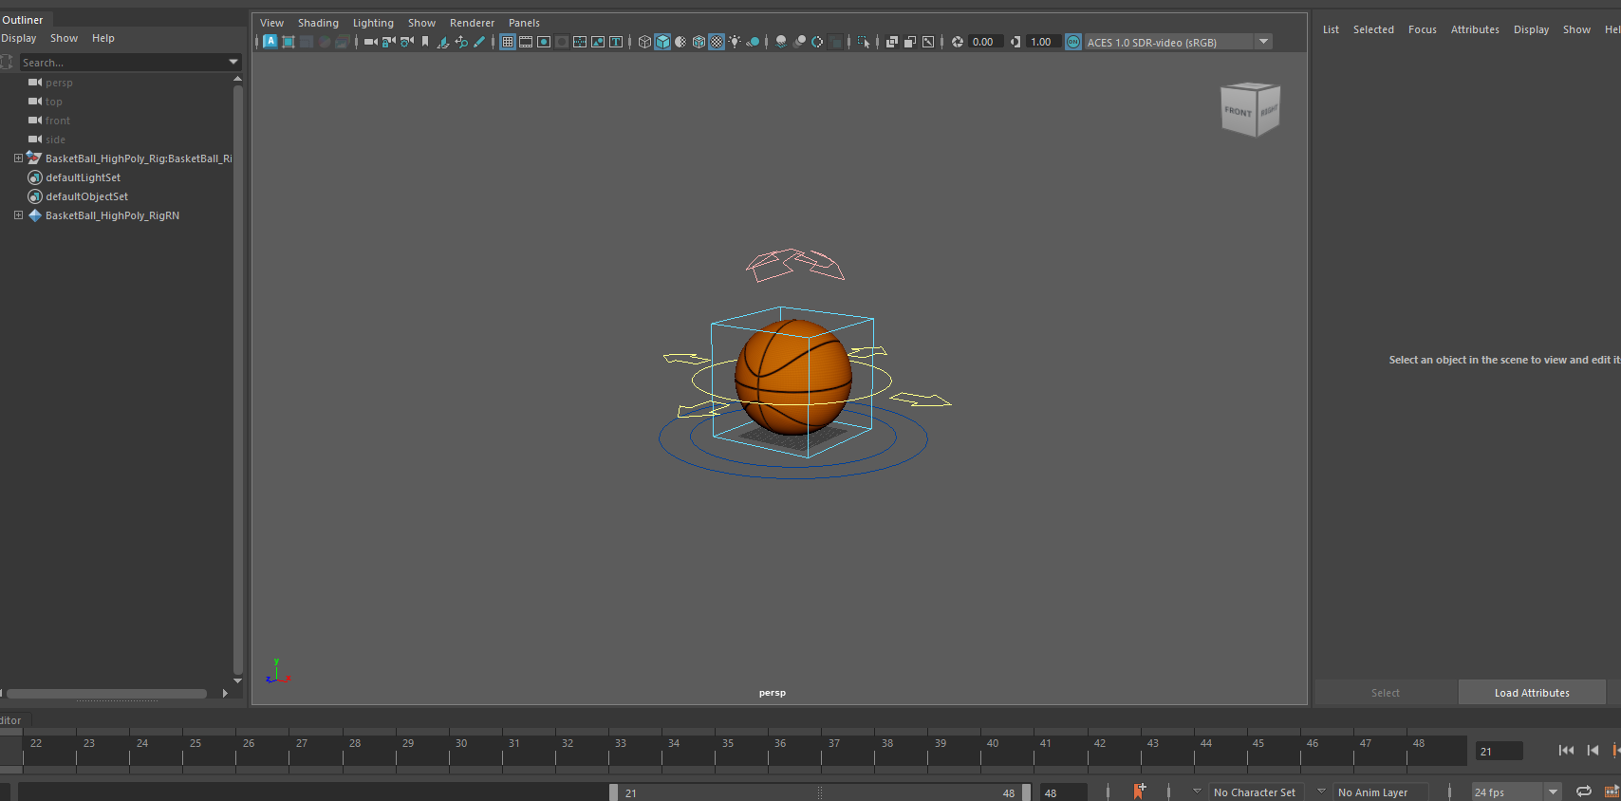Expand BasketBall_HighPoly_Rig:BasketBall_Ri node
The width and height of the screenshot is (1621, 801).
tap(18, 158)
